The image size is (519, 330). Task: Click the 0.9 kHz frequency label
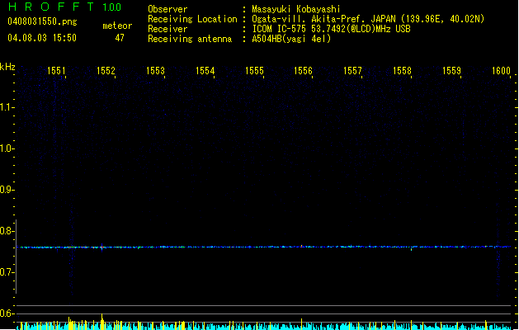click(7, 190)
